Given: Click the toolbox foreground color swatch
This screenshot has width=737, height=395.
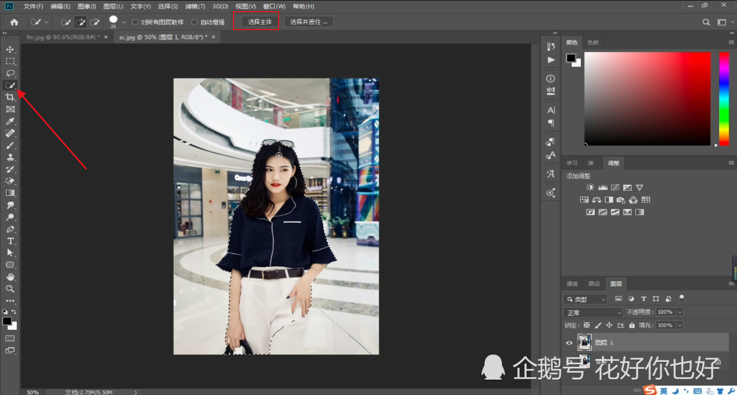Looking at the screenshot, I should 7,321.
